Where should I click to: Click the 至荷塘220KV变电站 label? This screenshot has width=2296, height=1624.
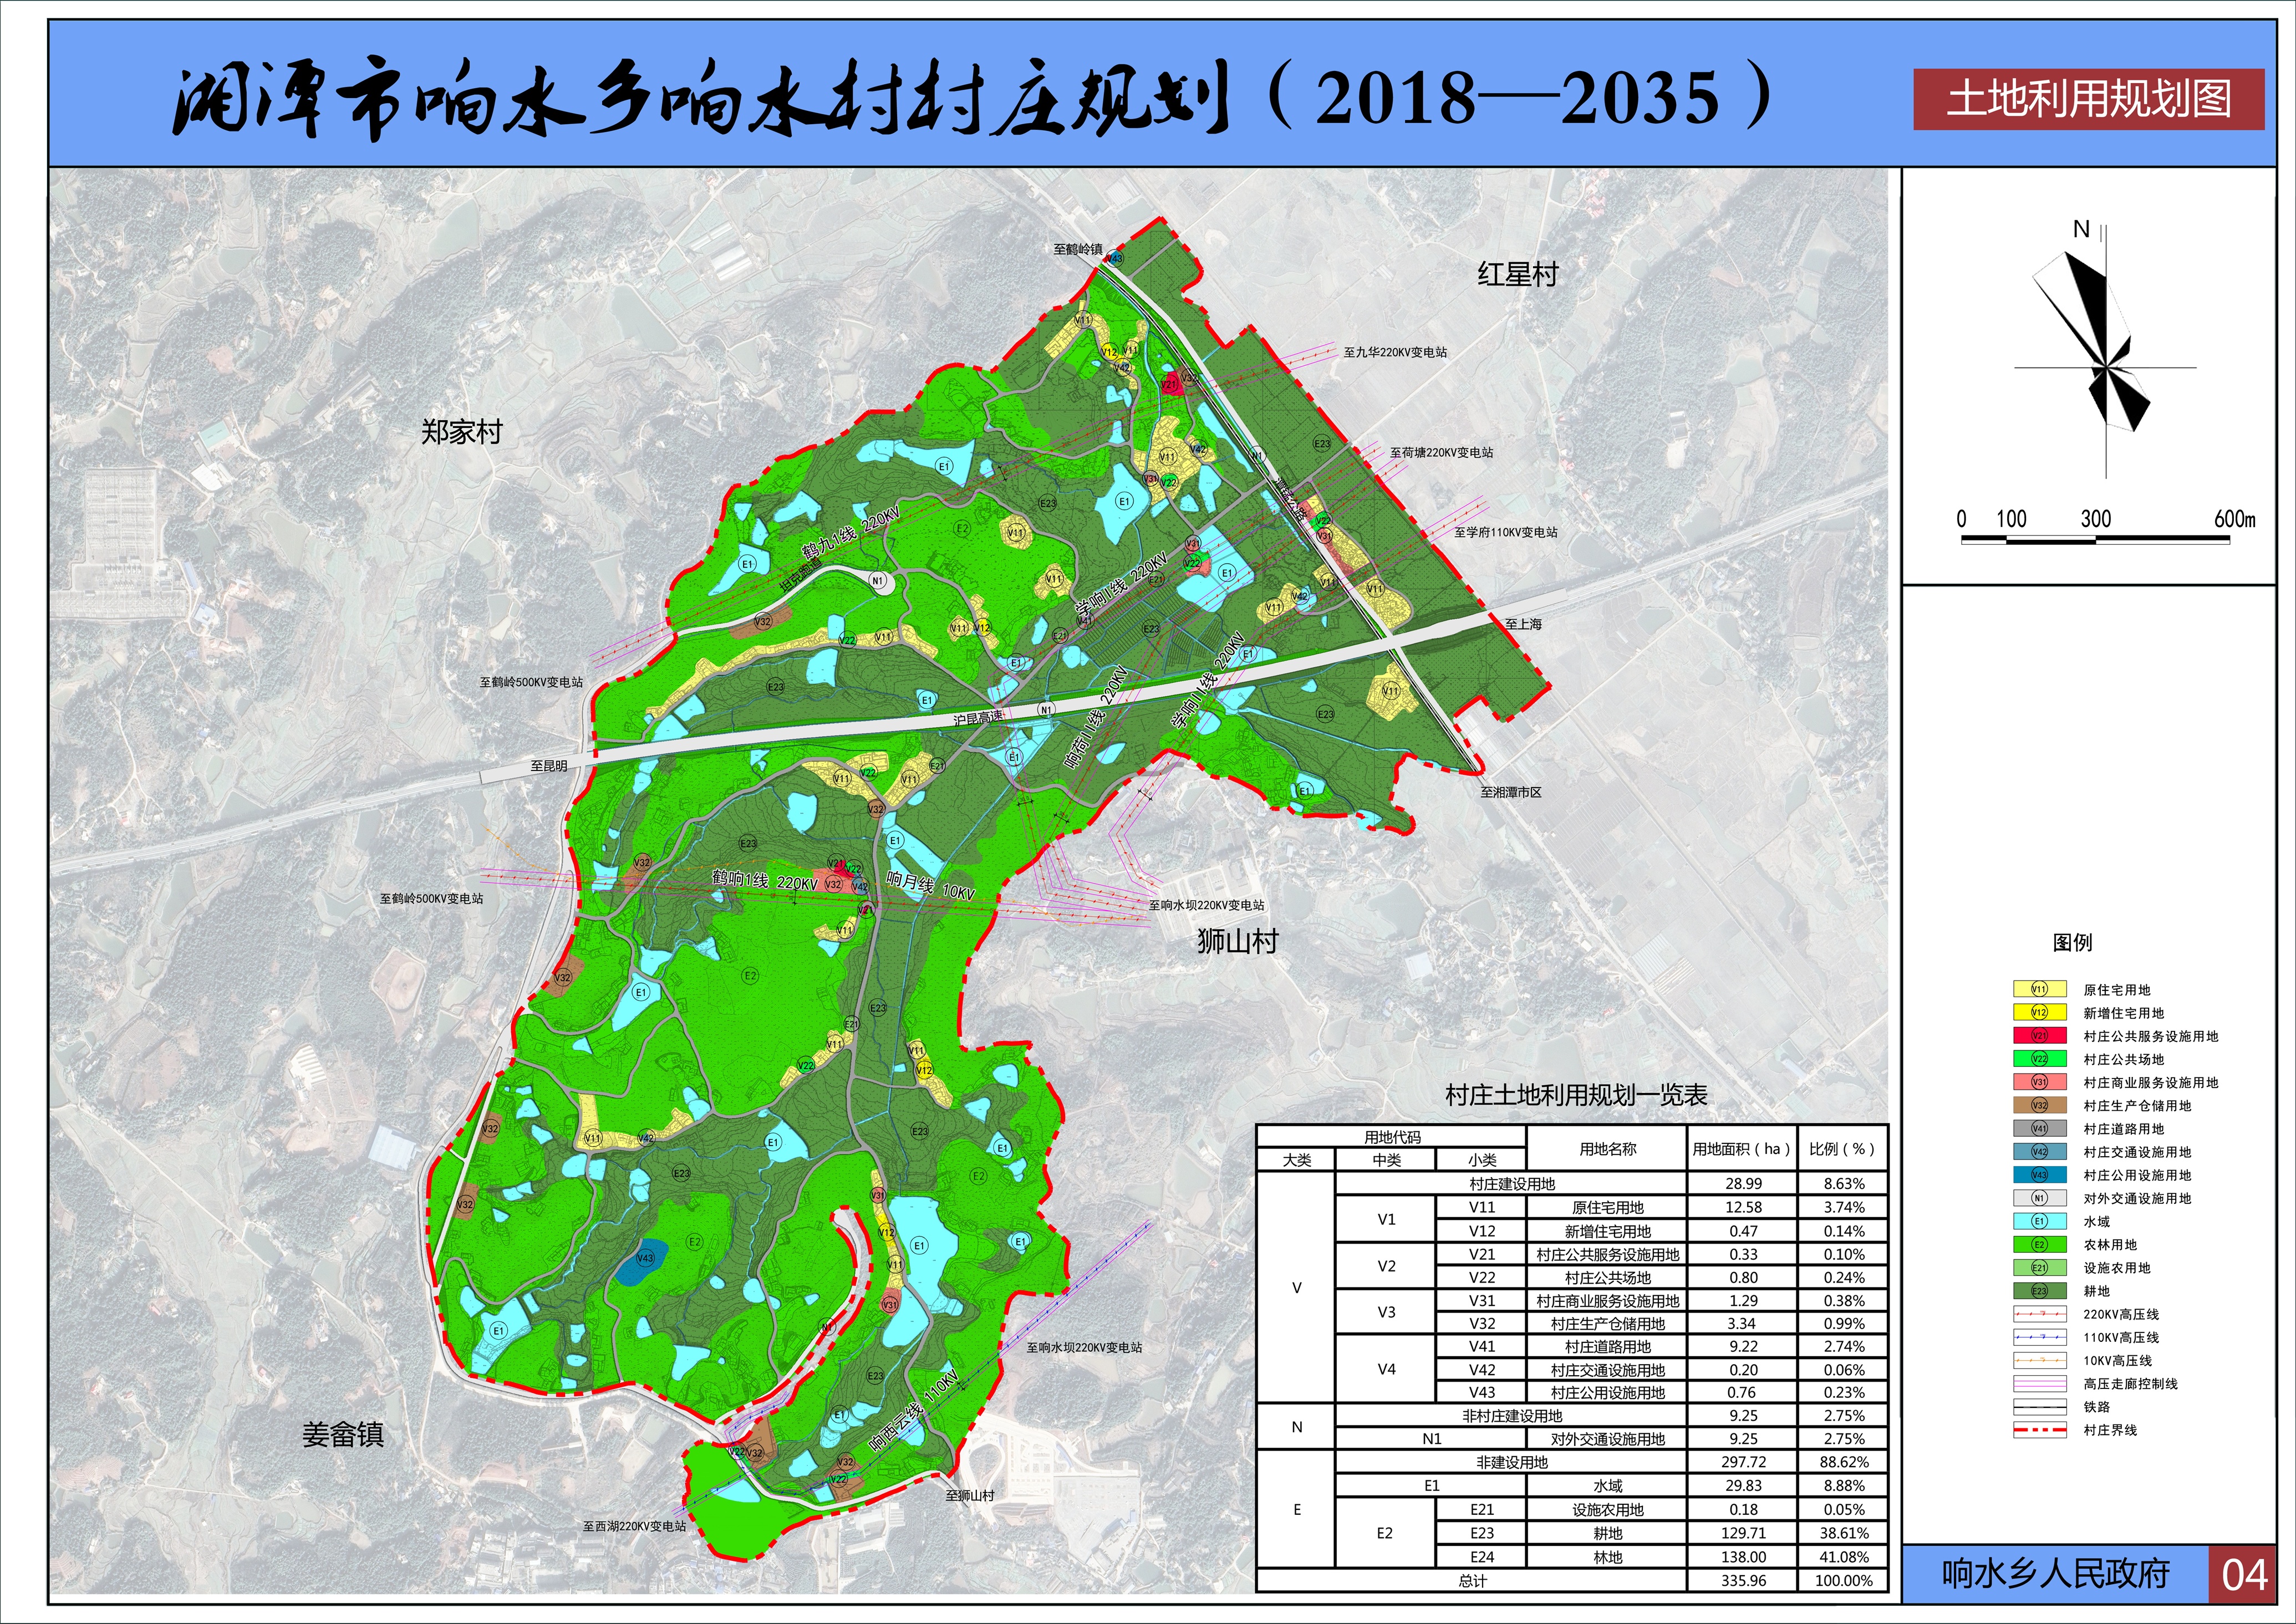point(1440,452)
